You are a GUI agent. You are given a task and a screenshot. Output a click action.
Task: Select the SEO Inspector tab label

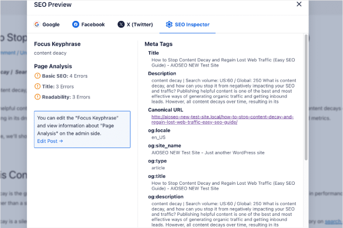tap(192, 24)
